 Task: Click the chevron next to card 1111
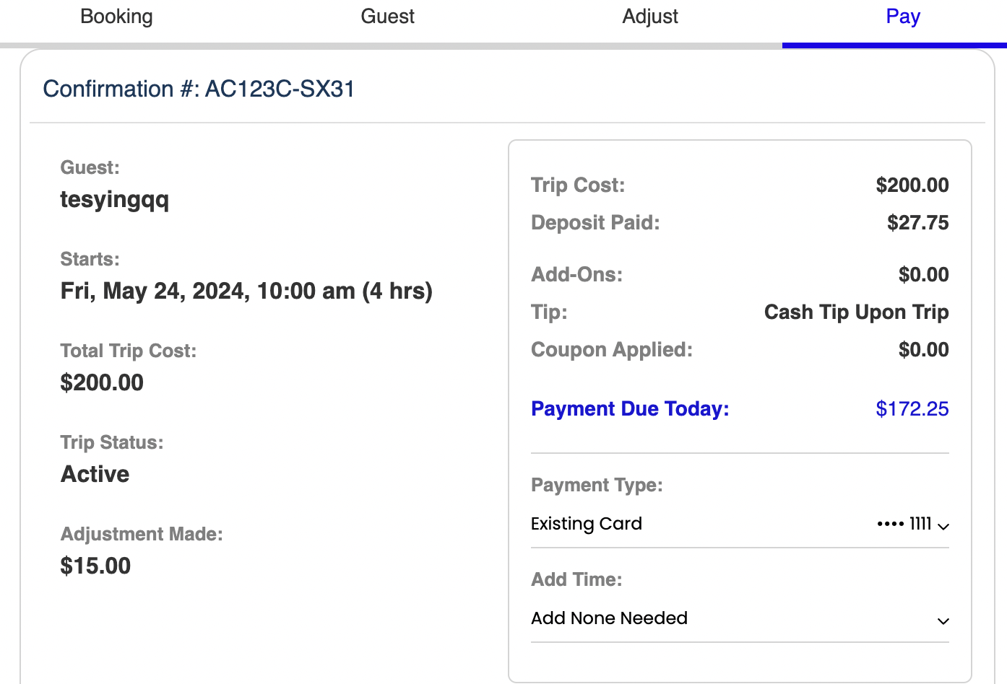click(x=943, y=526)
